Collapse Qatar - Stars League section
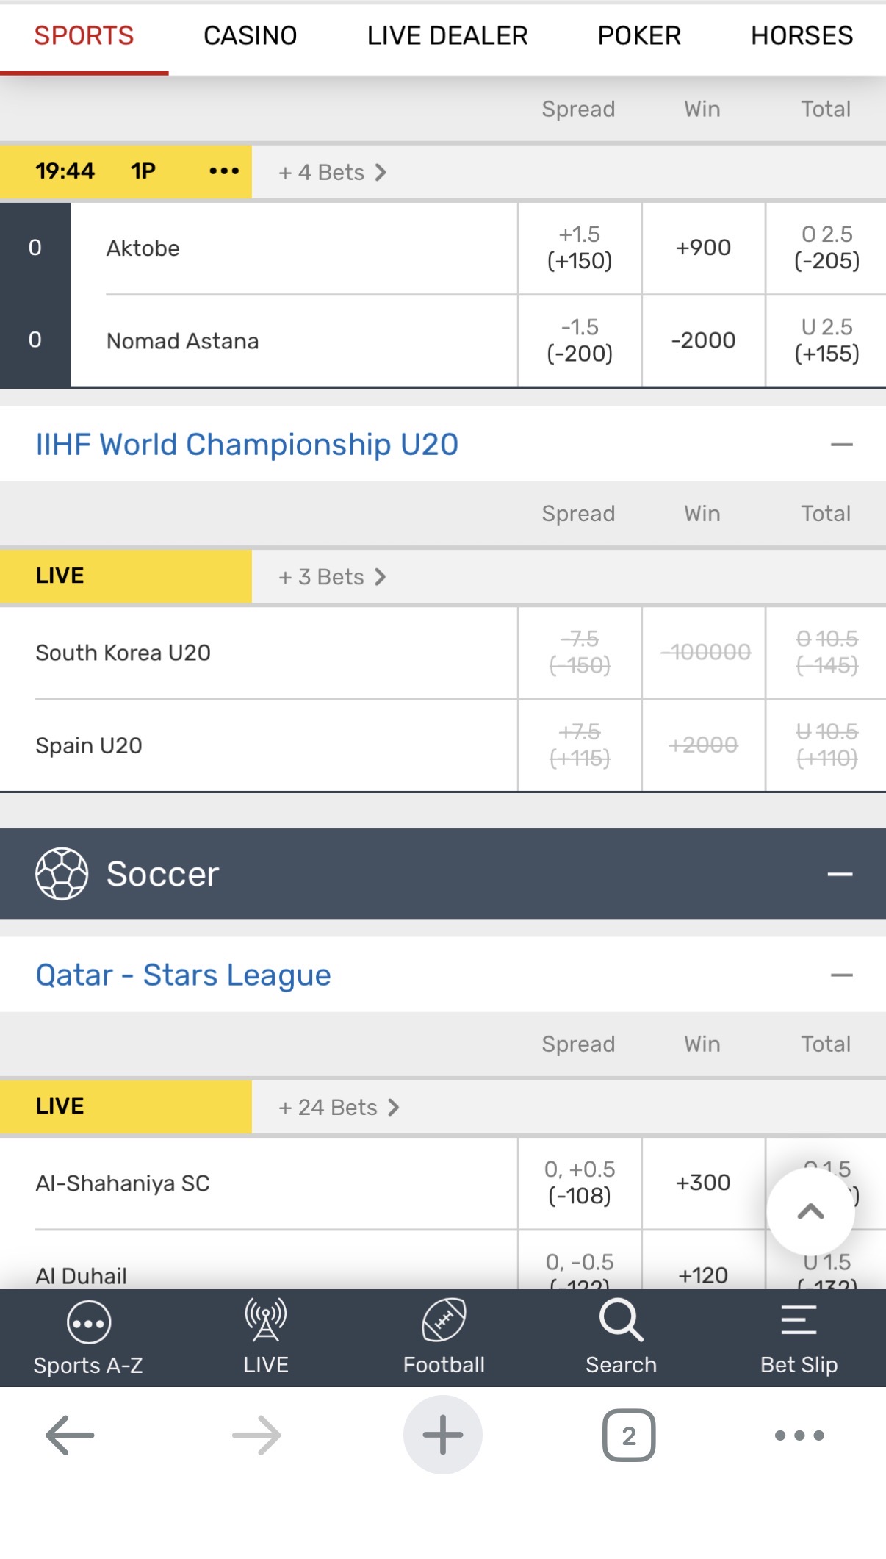Screen dimensions: 886x1559 [x=842, y=975]
